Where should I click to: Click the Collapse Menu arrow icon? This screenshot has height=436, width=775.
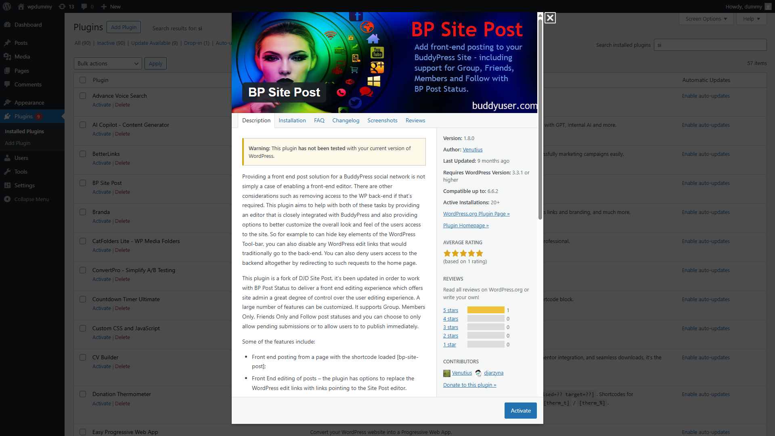pyautogui.click(x=7, y=199)
